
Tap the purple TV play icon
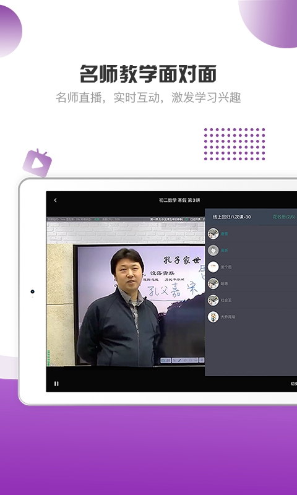[37, 163]
